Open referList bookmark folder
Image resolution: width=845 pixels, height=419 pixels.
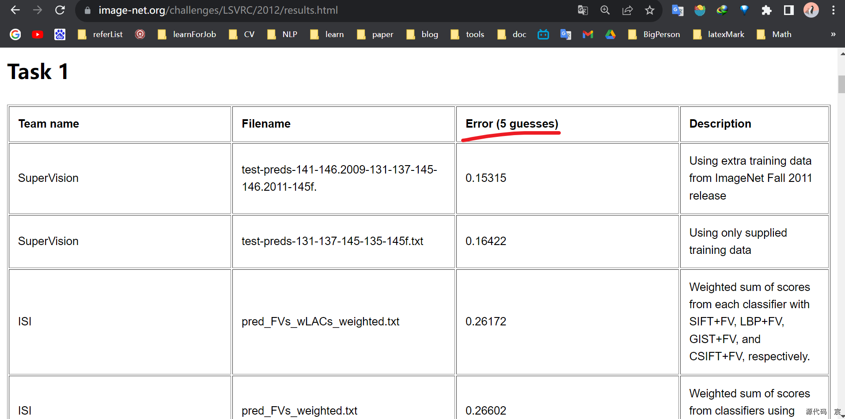pos(100,34)
